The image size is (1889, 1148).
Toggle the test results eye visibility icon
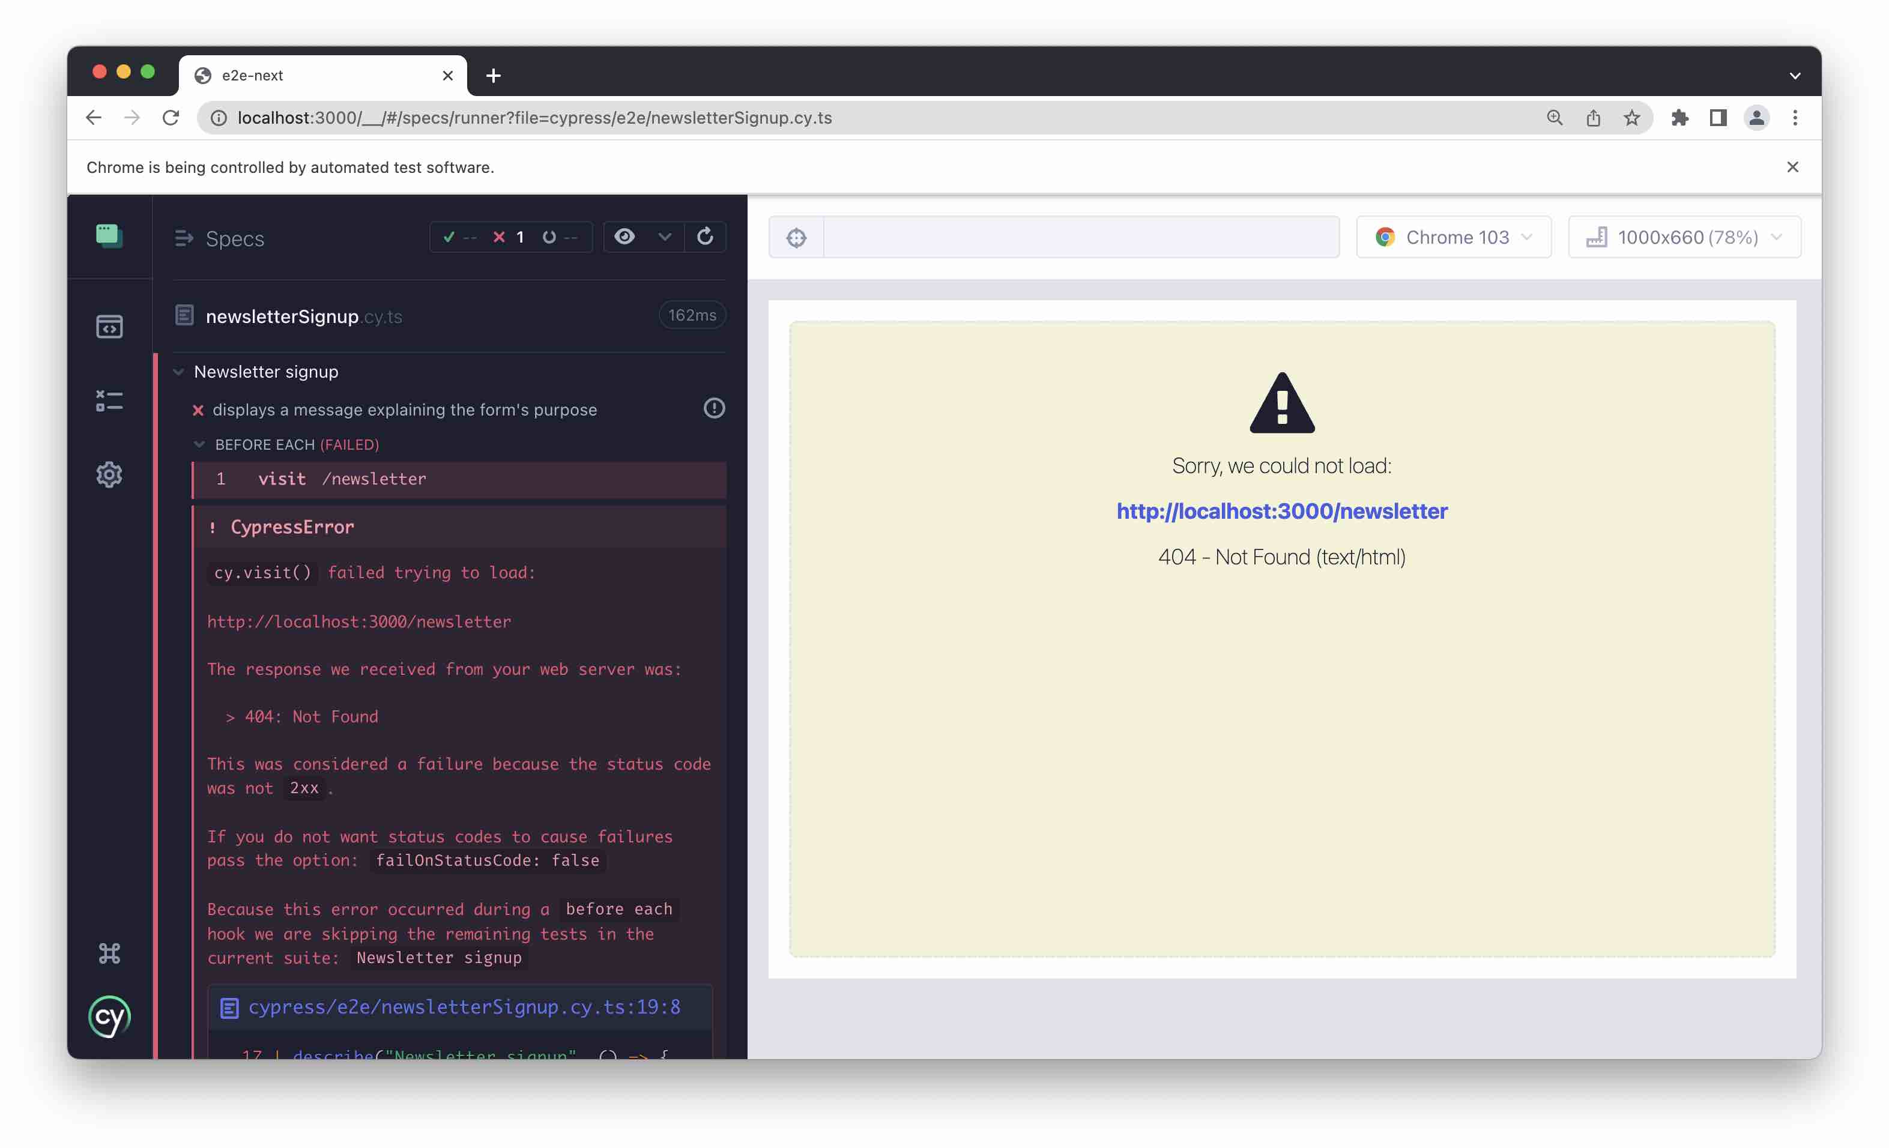click(623, 236)
